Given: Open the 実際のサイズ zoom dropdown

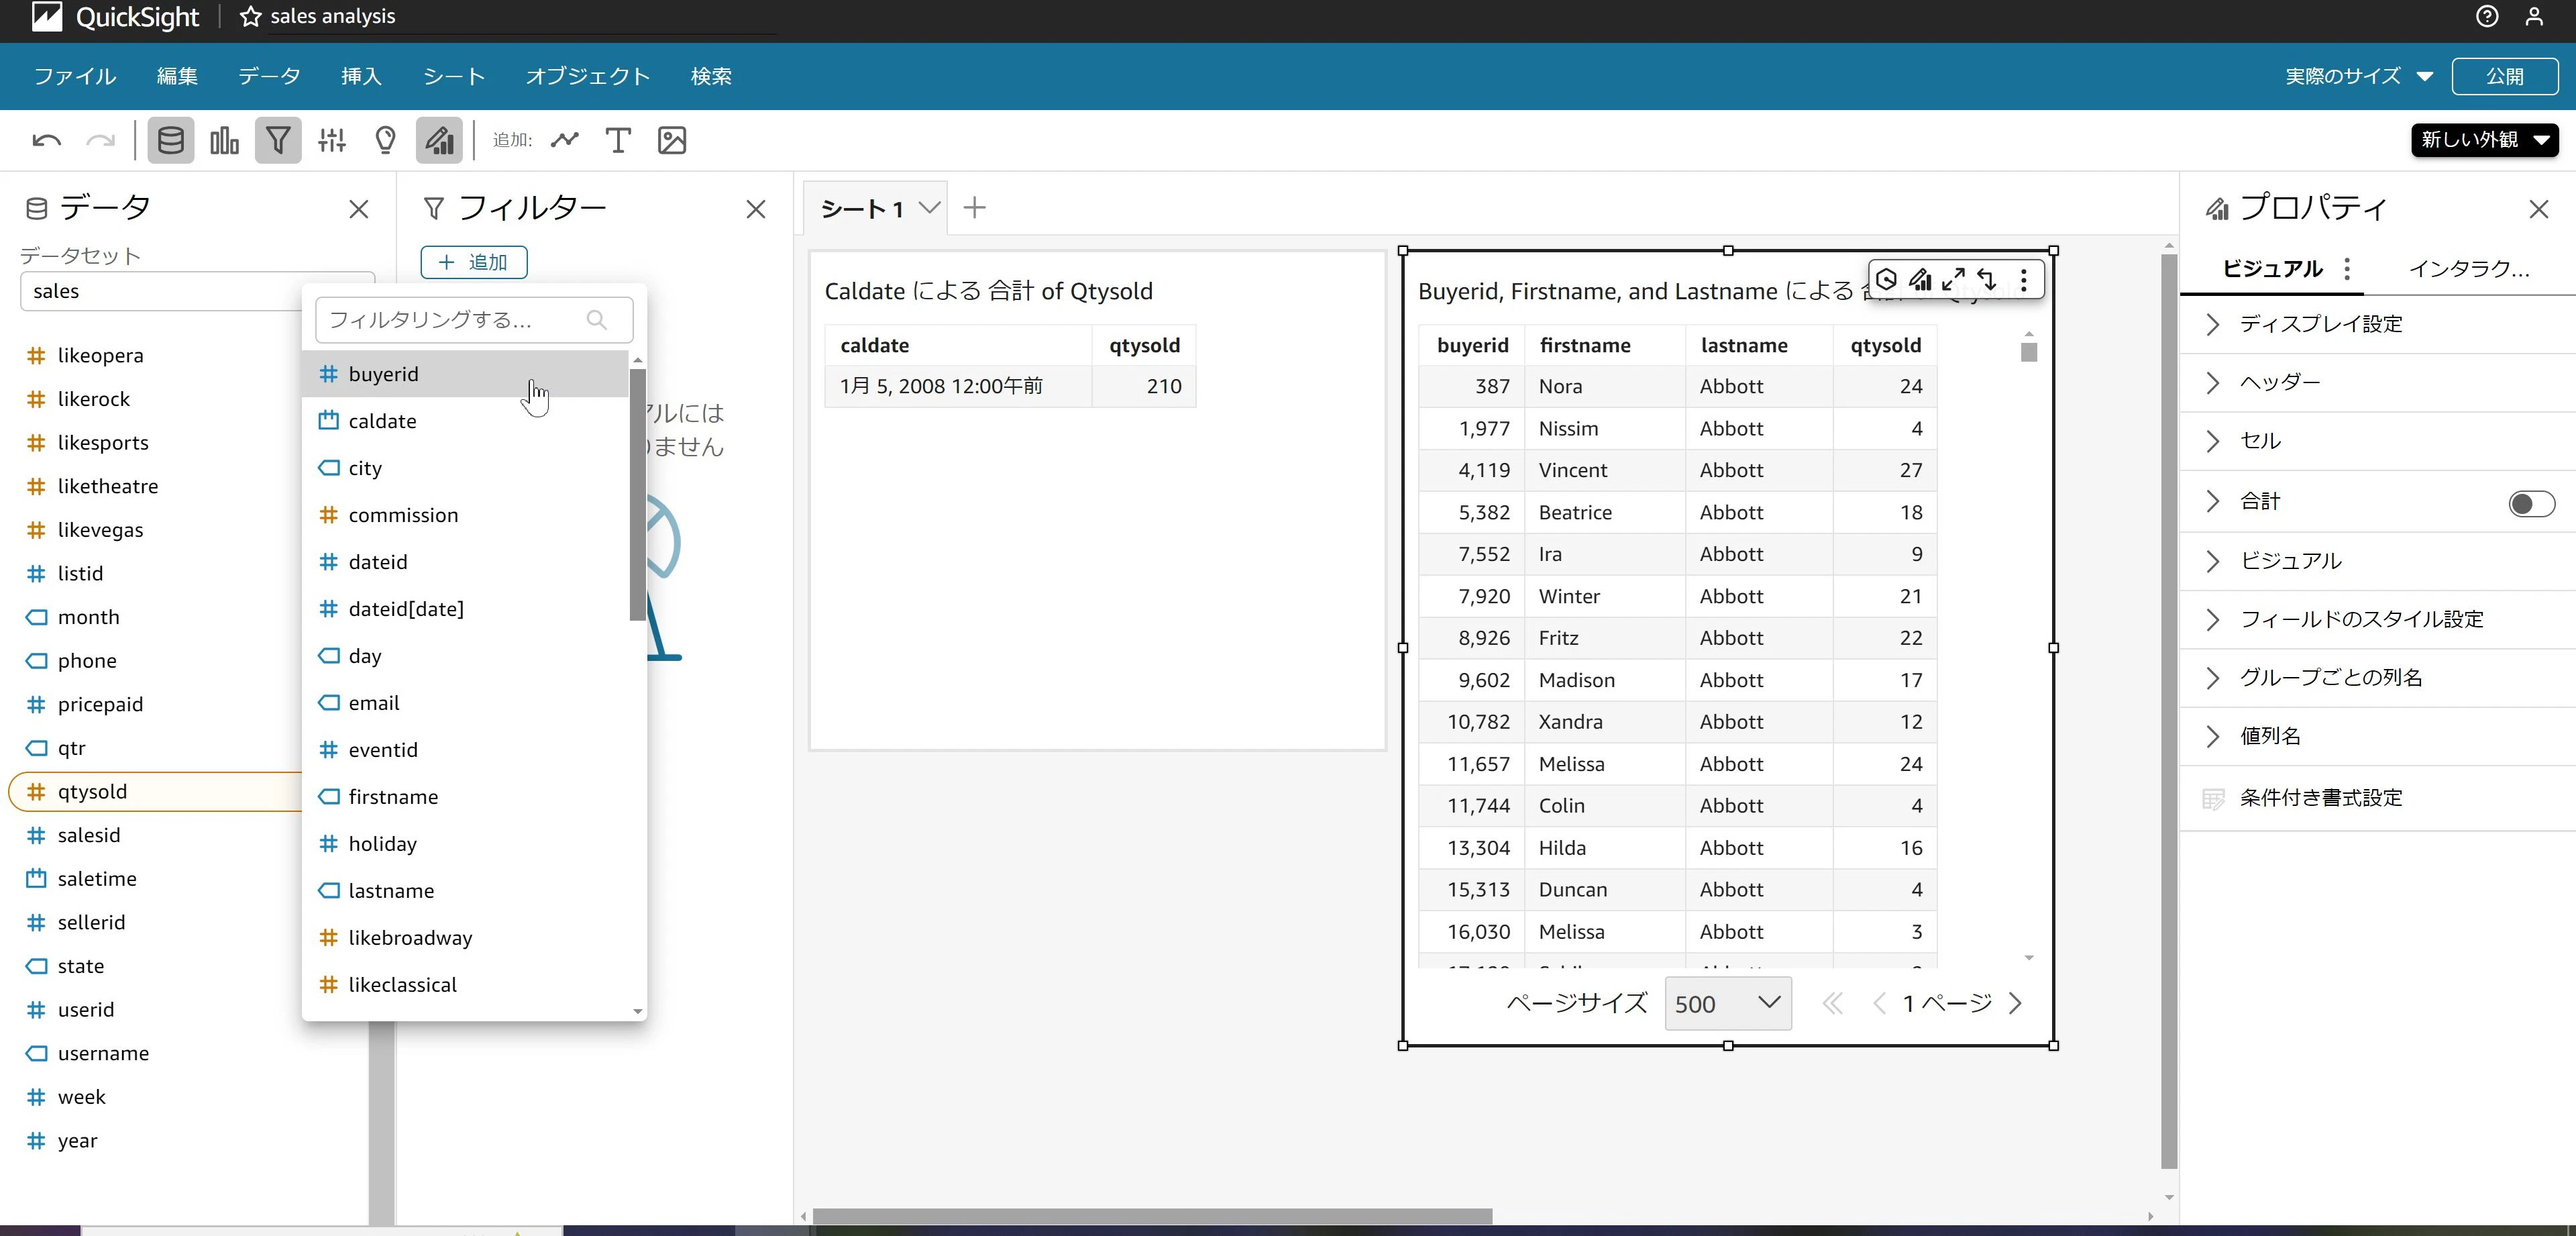Looking at the screenshot, I should click(2358, 77).
